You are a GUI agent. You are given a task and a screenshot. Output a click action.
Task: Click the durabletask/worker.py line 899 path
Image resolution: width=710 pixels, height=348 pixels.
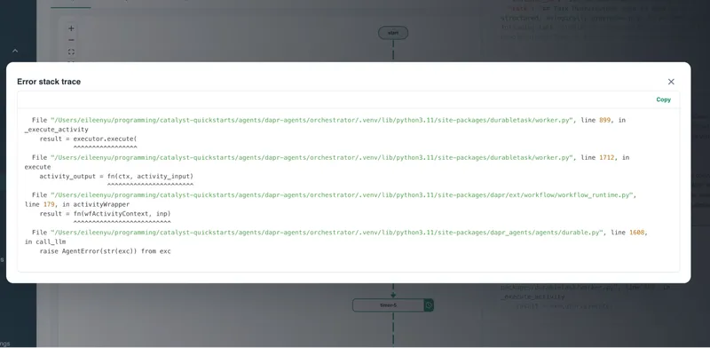[x=312, y=120]
